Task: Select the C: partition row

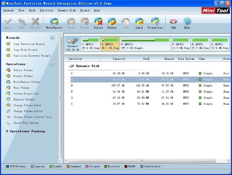Action: 150,74
